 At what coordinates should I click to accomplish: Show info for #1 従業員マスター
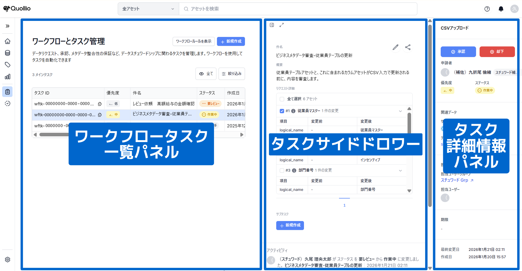[x=293, y=111]
